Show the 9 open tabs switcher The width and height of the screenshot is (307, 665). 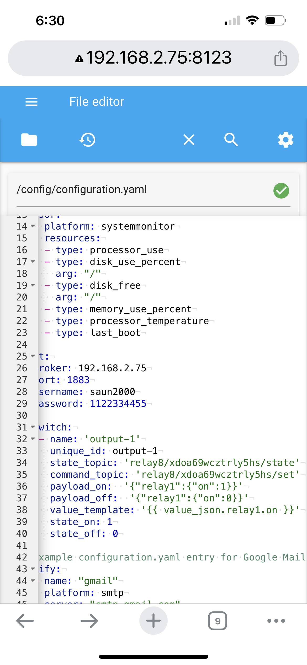click(218, 621)
